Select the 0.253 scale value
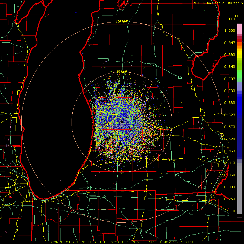 pos(230,199)
